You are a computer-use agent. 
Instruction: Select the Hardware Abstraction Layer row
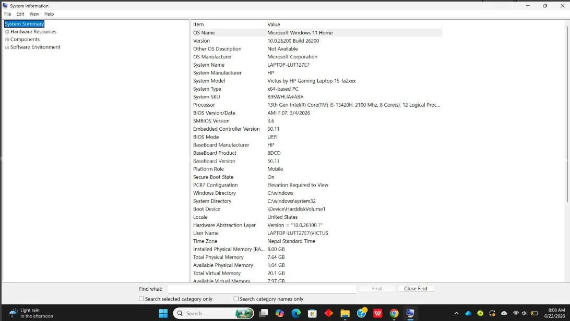pos(317,225)
